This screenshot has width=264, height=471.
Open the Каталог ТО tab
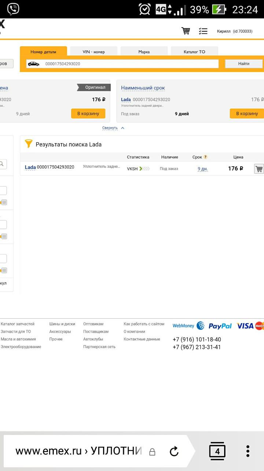[194, 52]
